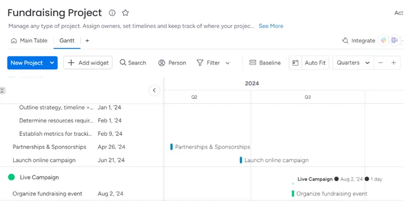Click the 2024 year header

[x=252, y=84]
